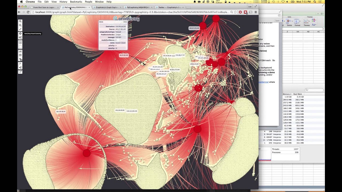Open the History menu in the menu bar
The image size is (342, 192).
pyautogui.click(x=63, y=2)
